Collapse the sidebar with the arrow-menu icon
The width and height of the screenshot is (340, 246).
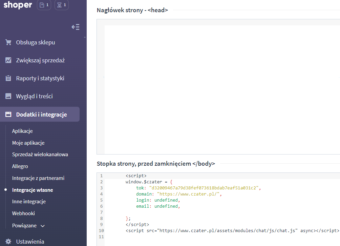76,27
